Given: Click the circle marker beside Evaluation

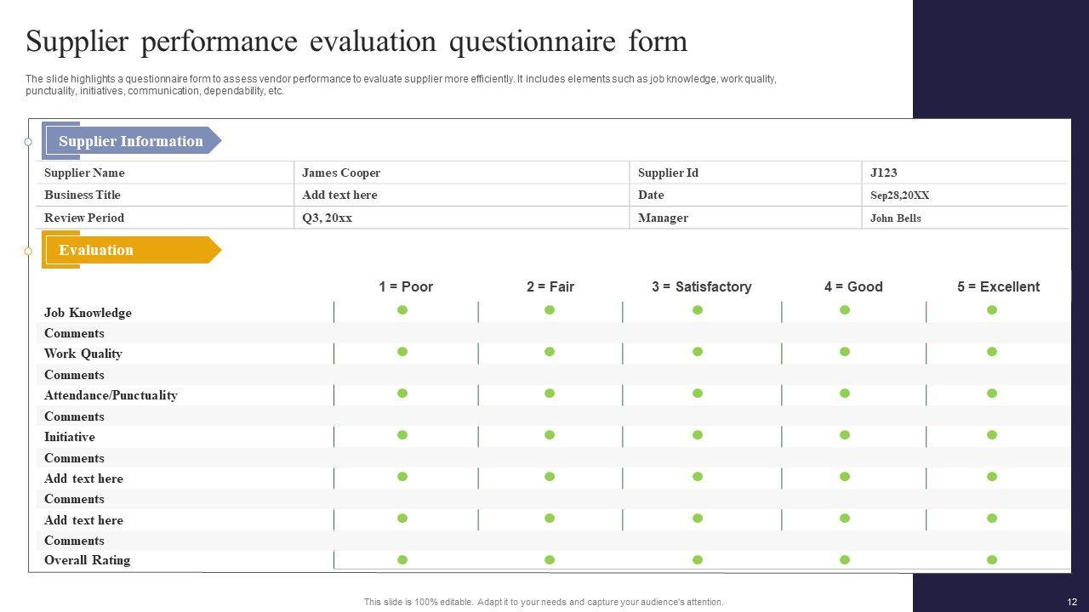Looking at the screenshot, I should 28,251.
